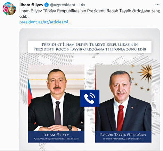This screenshot has height=151, width=163.
Task: Click "Türkiyə Respublikasının Prezidenti" subtitle
Action: 123,139
